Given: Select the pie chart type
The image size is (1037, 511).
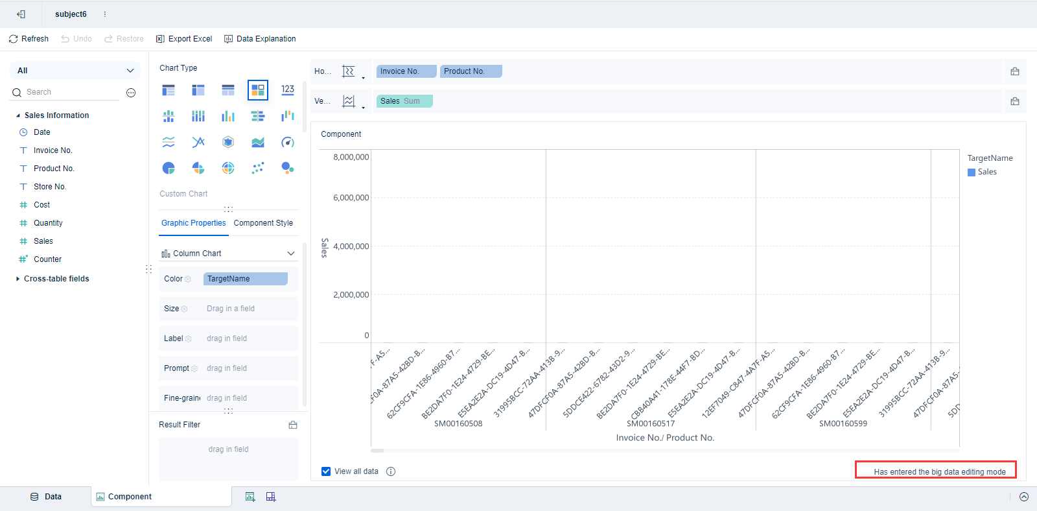Looking at the screenshot, I should [169, 168].
